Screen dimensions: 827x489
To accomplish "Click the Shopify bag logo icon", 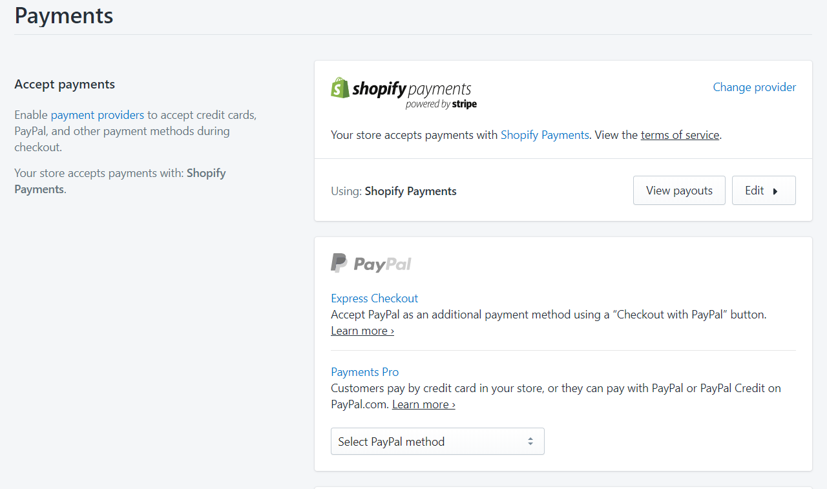I will pos(340,88).
